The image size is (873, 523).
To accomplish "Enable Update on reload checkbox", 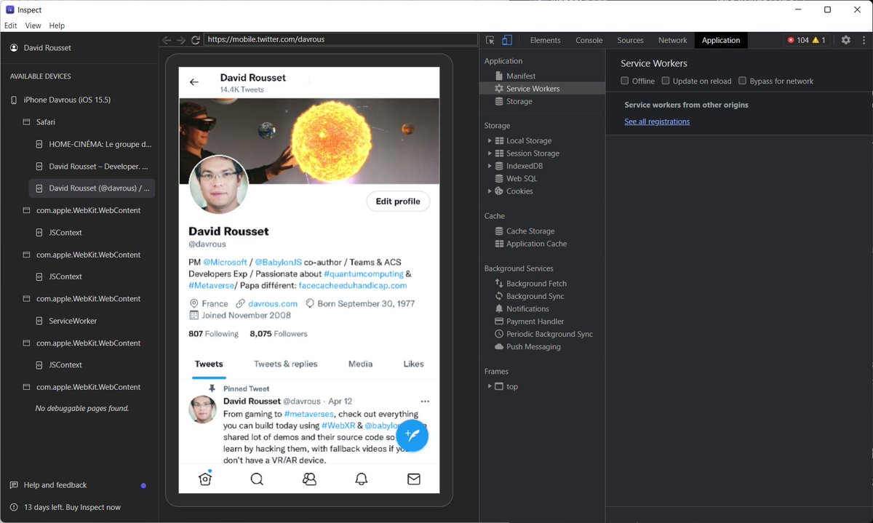I will point(666,81).
